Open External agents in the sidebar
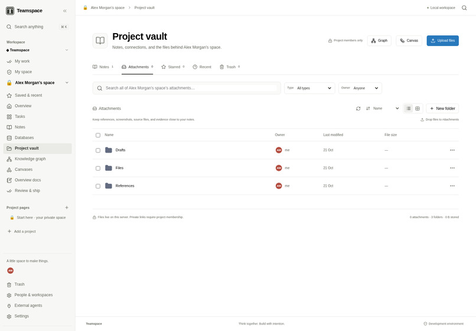Viewport: 476px width, 331px height. [38, 306]
